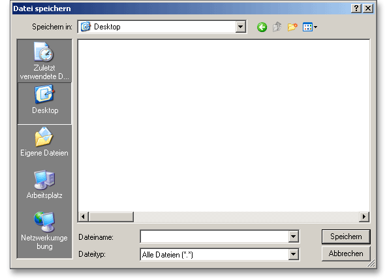Screen dimensions: 387x279
Task: Expand the Speichern in dropdown
Action: [241, 27]
